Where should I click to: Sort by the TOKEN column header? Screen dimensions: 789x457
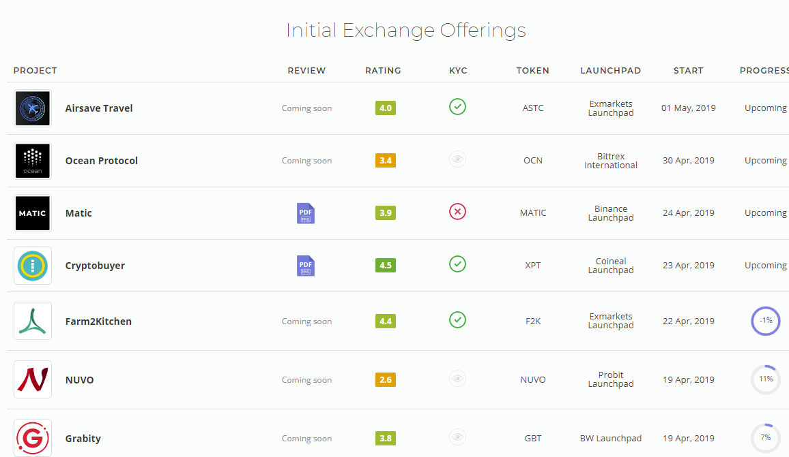pyautogui.click(x=533, y=71)
